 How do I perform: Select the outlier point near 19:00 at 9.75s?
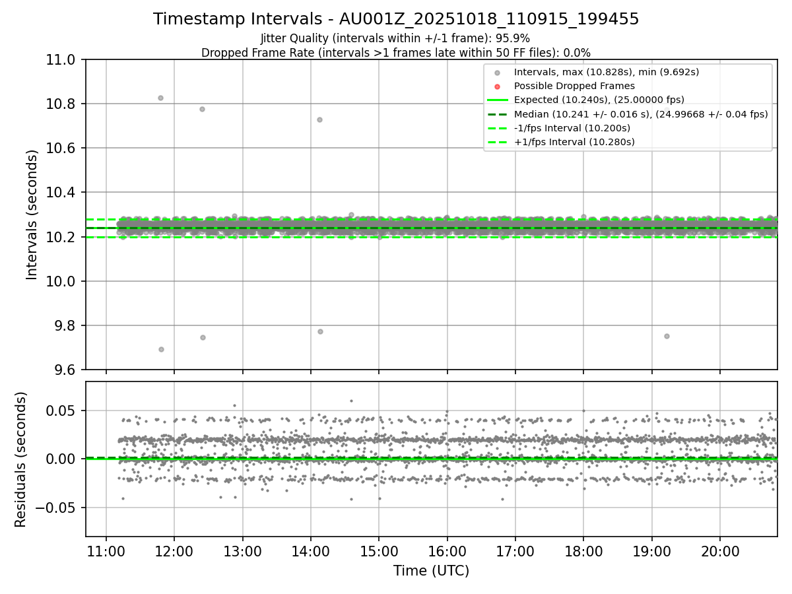coord(667,336)
